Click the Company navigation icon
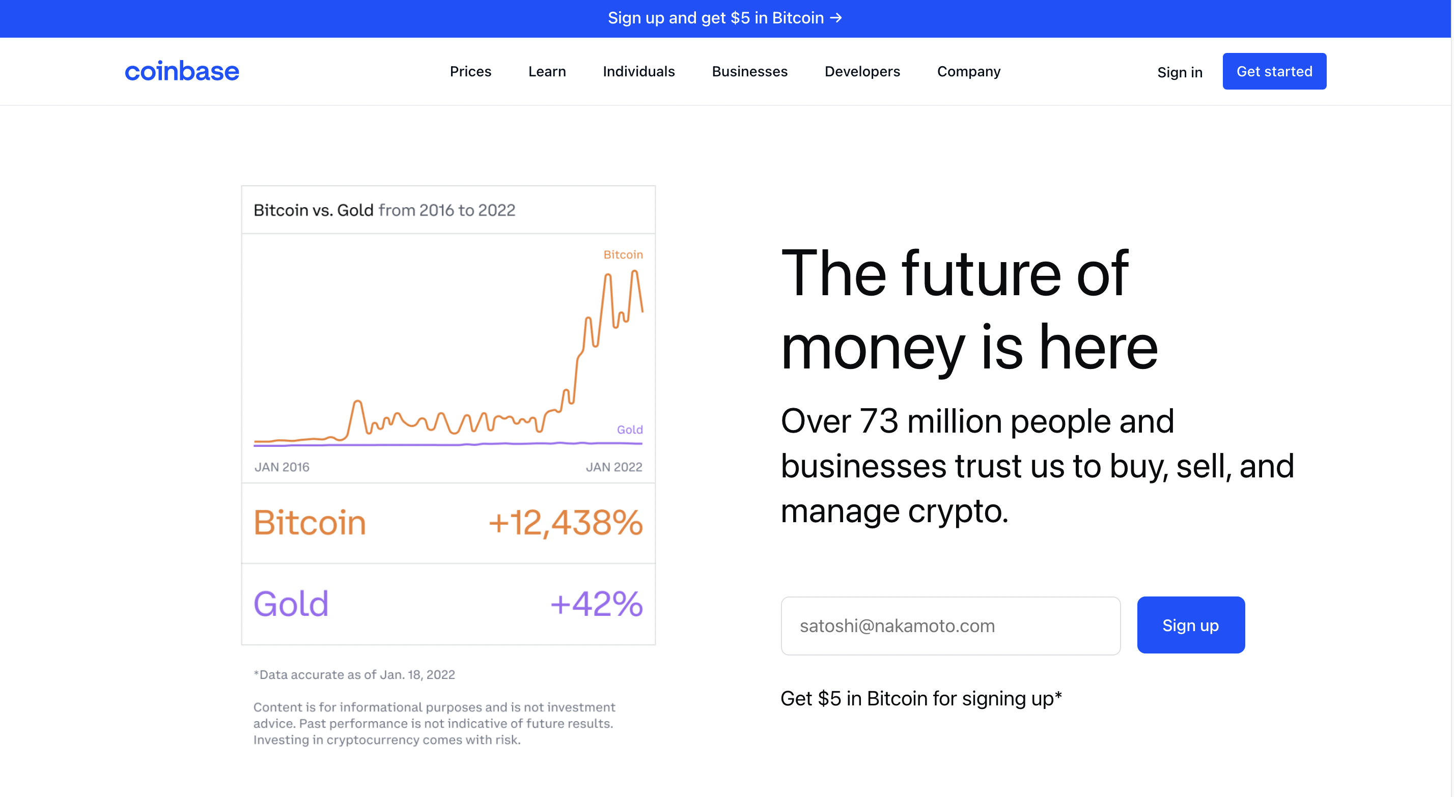The width and height of the screenshot is (1454, 797). (969, 71)
